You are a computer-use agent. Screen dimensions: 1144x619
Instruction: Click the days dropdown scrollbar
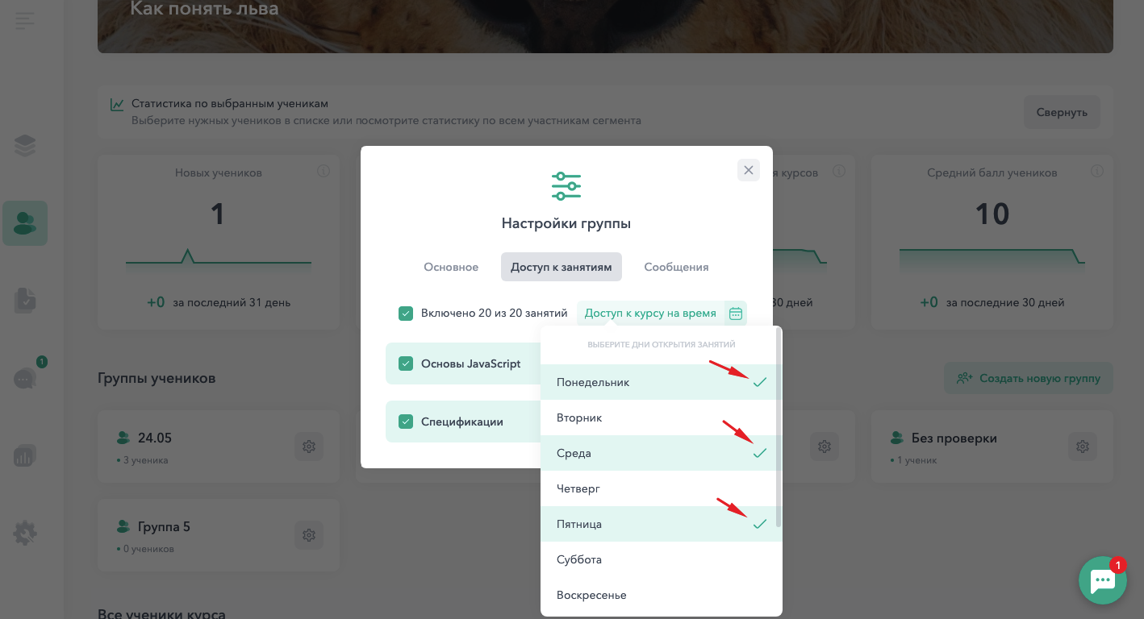click(x=779, y=427)
